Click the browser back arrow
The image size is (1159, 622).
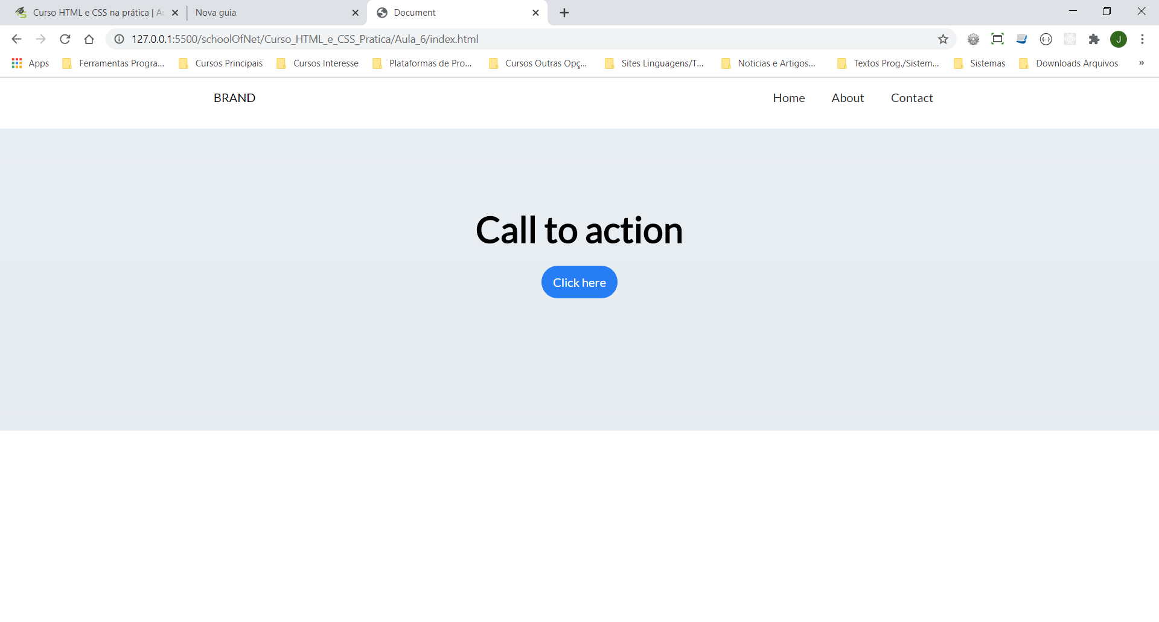click(x=16, y=39)
